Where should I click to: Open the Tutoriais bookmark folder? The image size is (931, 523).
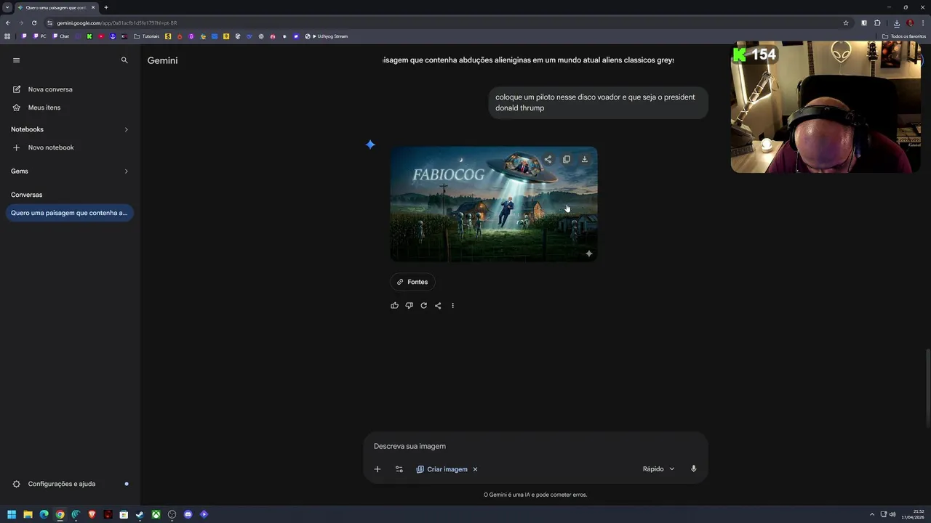tap(147, 36)
